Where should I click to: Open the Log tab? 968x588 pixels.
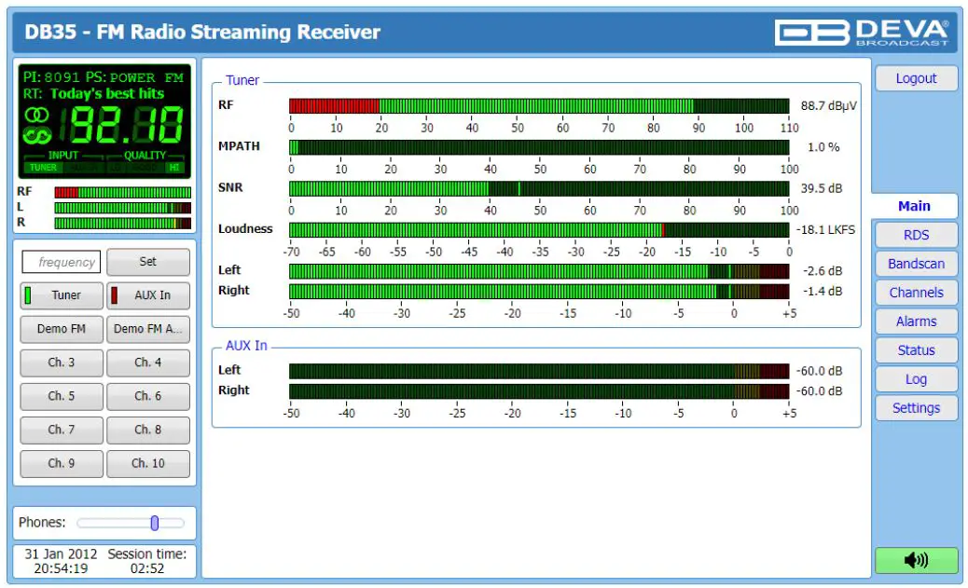pos(916,379)
